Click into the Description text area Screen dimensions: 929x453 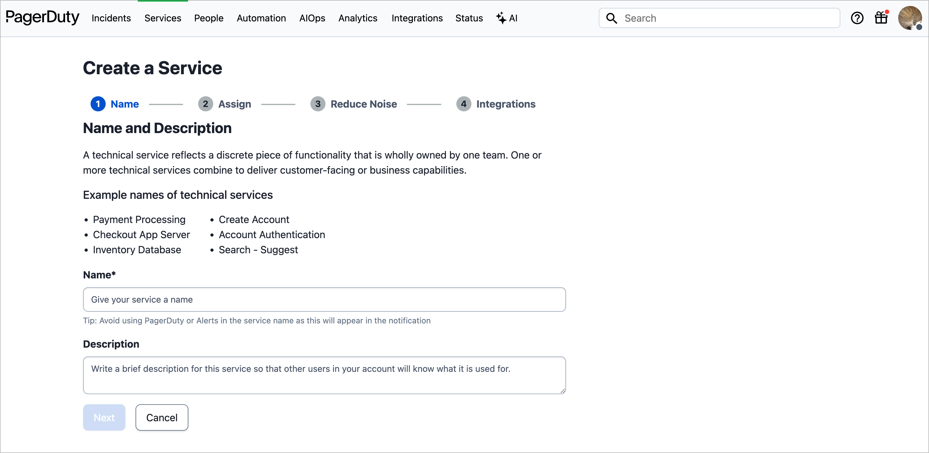324,375
